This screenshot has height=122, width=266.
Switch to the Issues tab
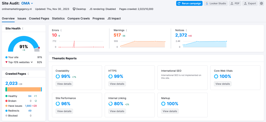(x=22, y=18)
